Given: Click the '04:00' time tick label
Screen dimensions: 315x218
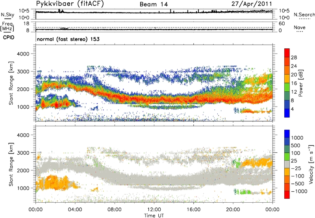Looking at the screenshot, I should point(75,210).
